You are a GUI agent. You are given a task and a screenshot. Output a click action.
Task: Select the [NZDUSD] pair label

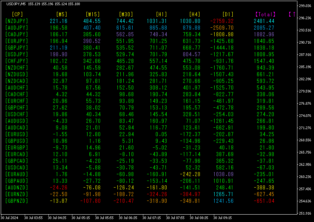[x=17, y=74]
